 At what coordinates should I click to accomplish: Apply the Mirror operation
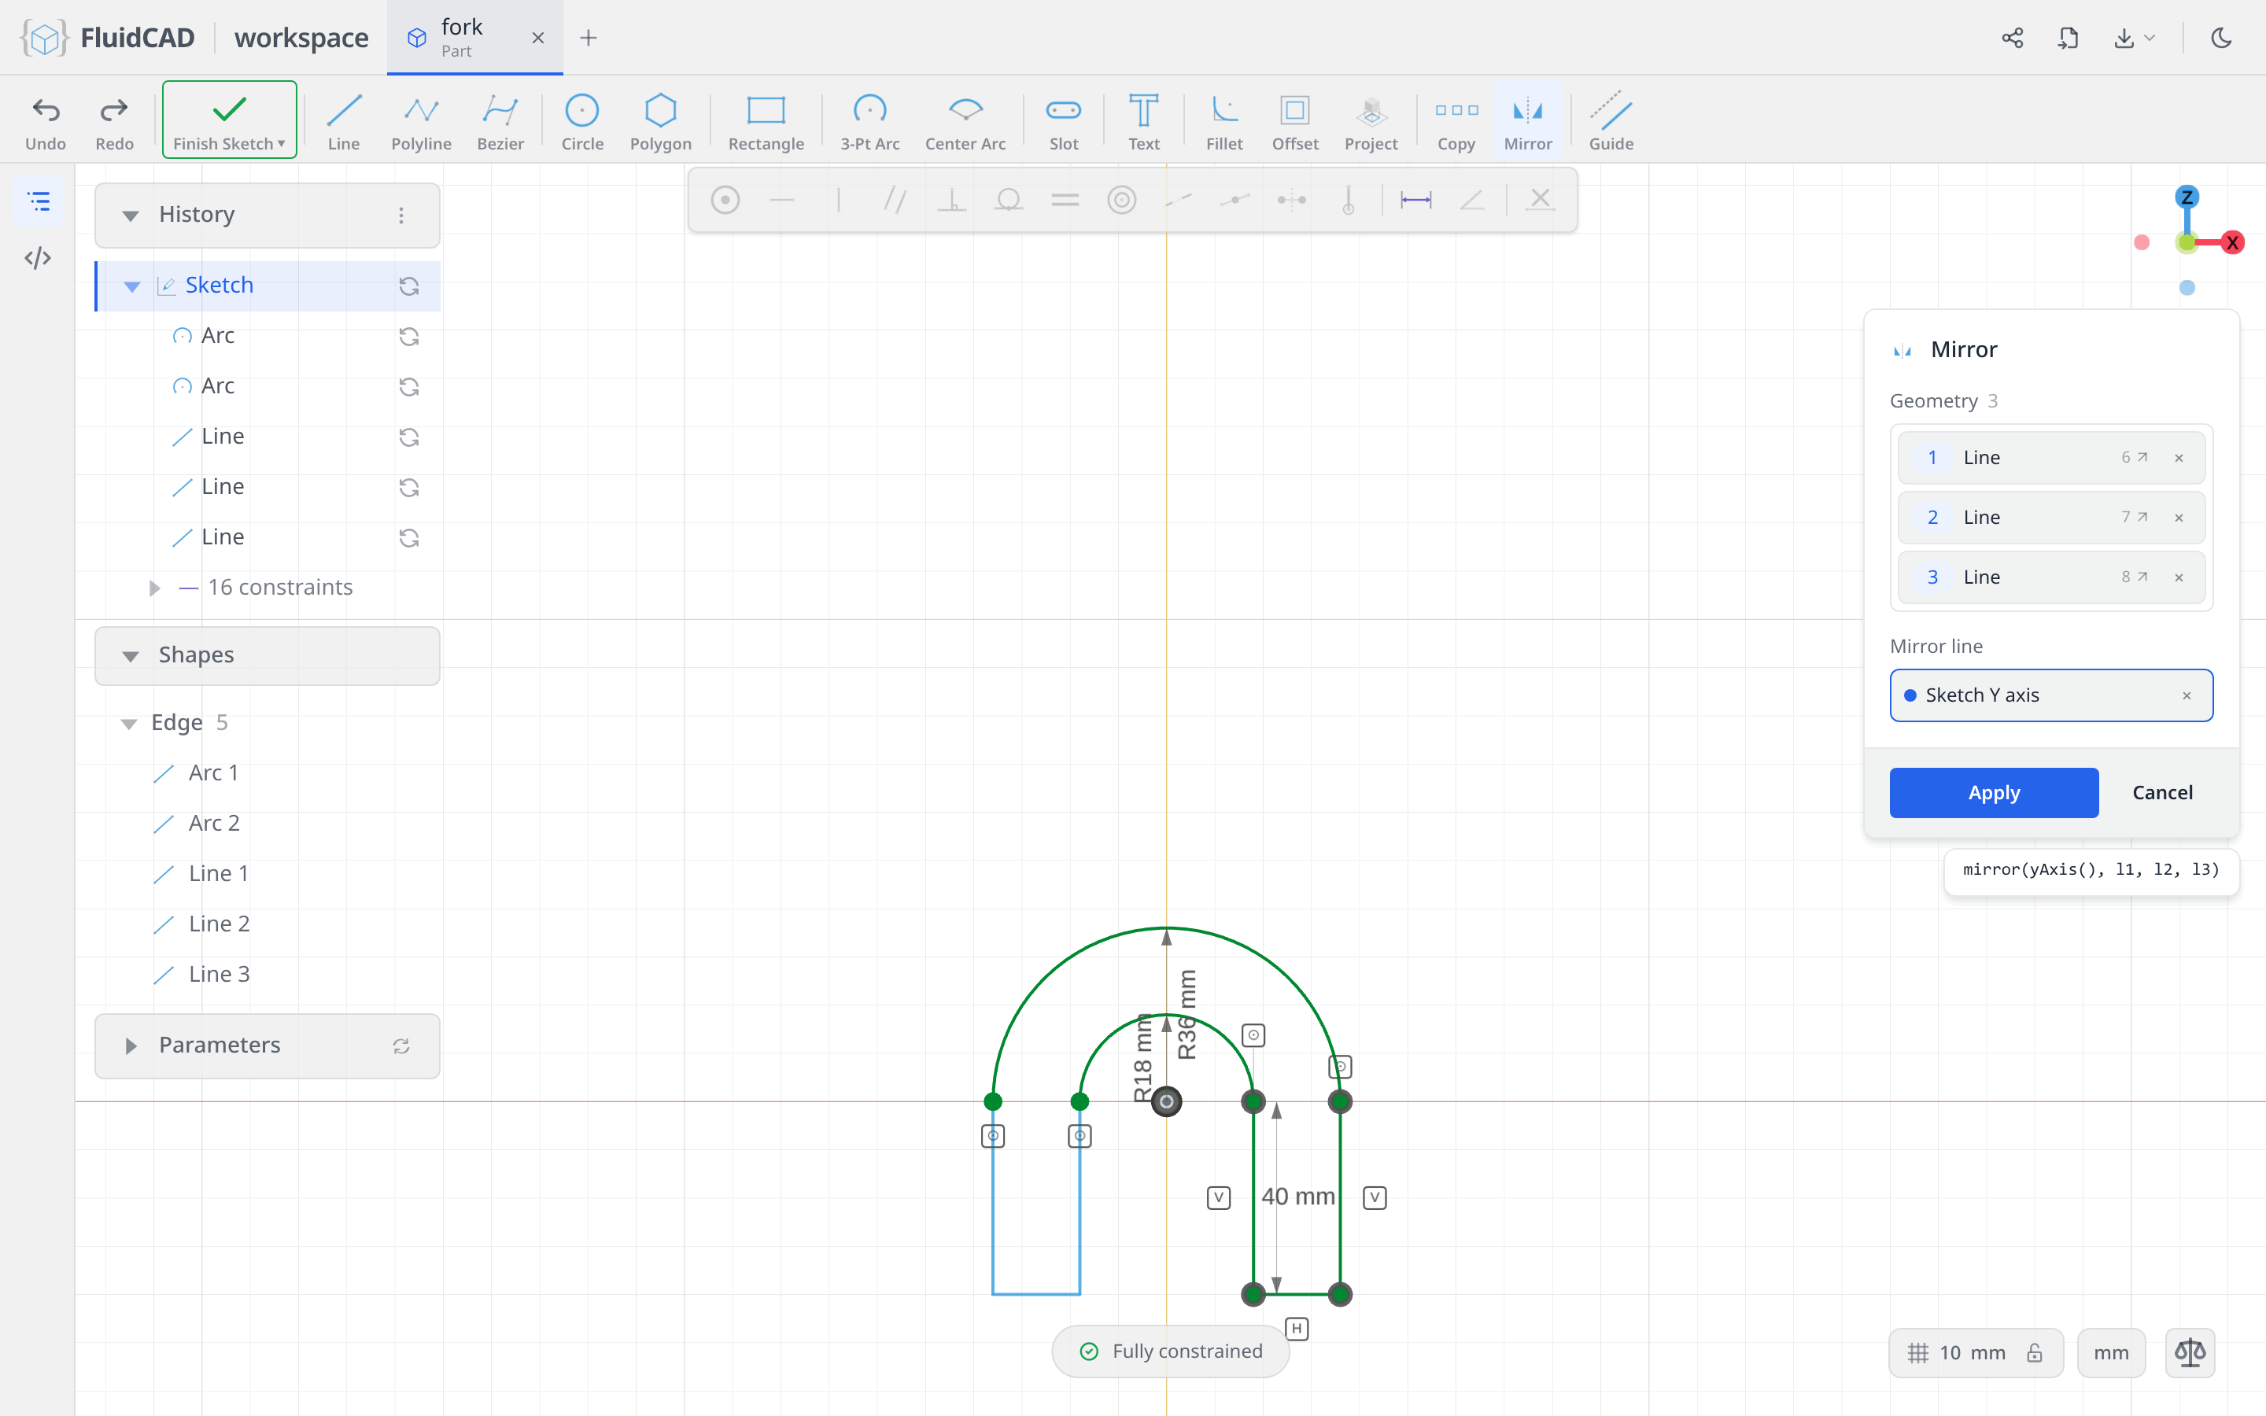(1994, 792)
